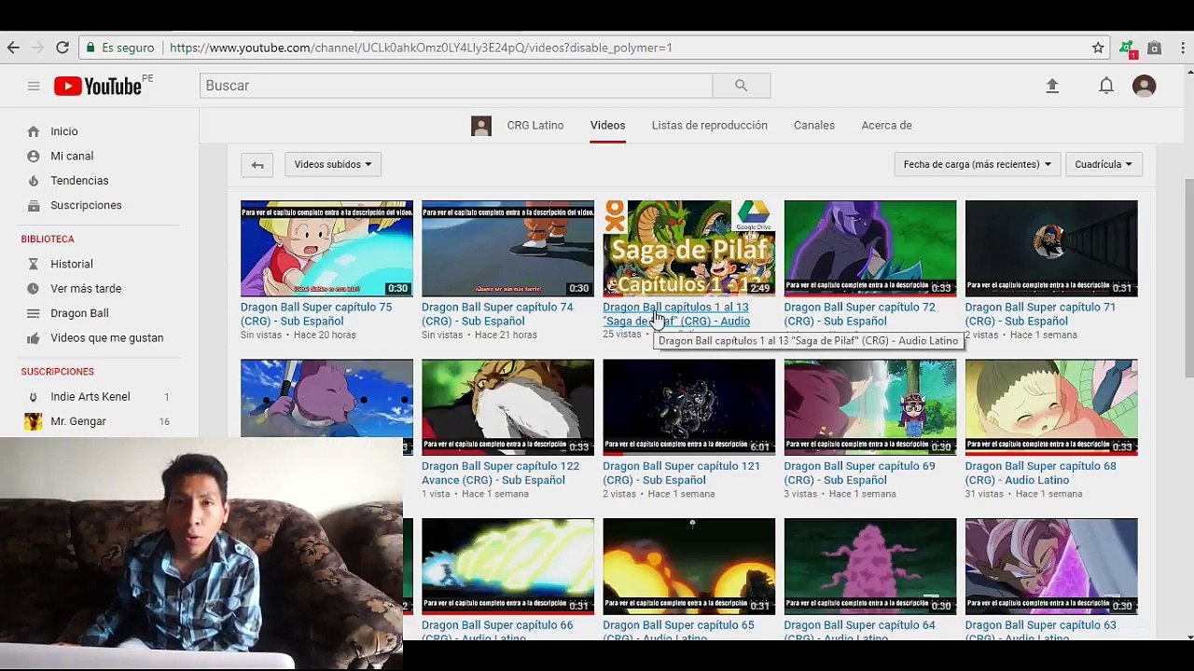1194x671 pixels.
Task: Select the CRG Latino channel tab
Action: [x=535, y=126]
